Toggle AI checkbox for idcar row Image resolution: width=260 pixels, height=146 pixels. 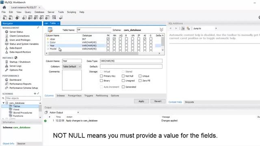point(145,39)
